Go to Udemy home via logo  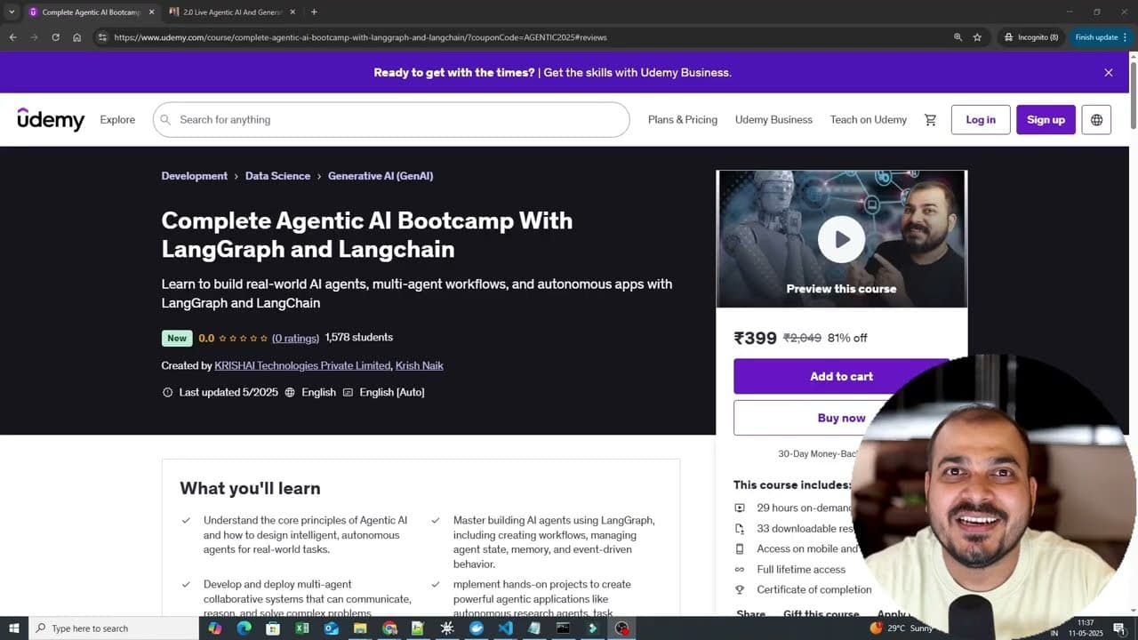51,119
